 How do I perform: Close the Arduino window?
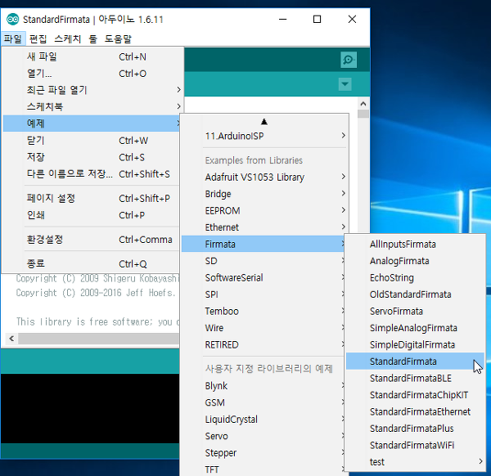point(352,20)
